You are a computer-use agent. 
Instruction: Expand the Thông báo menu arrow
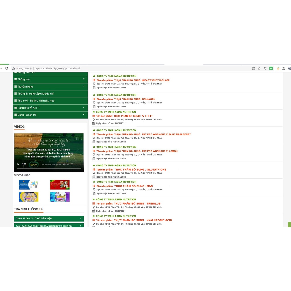coord(84,79)
